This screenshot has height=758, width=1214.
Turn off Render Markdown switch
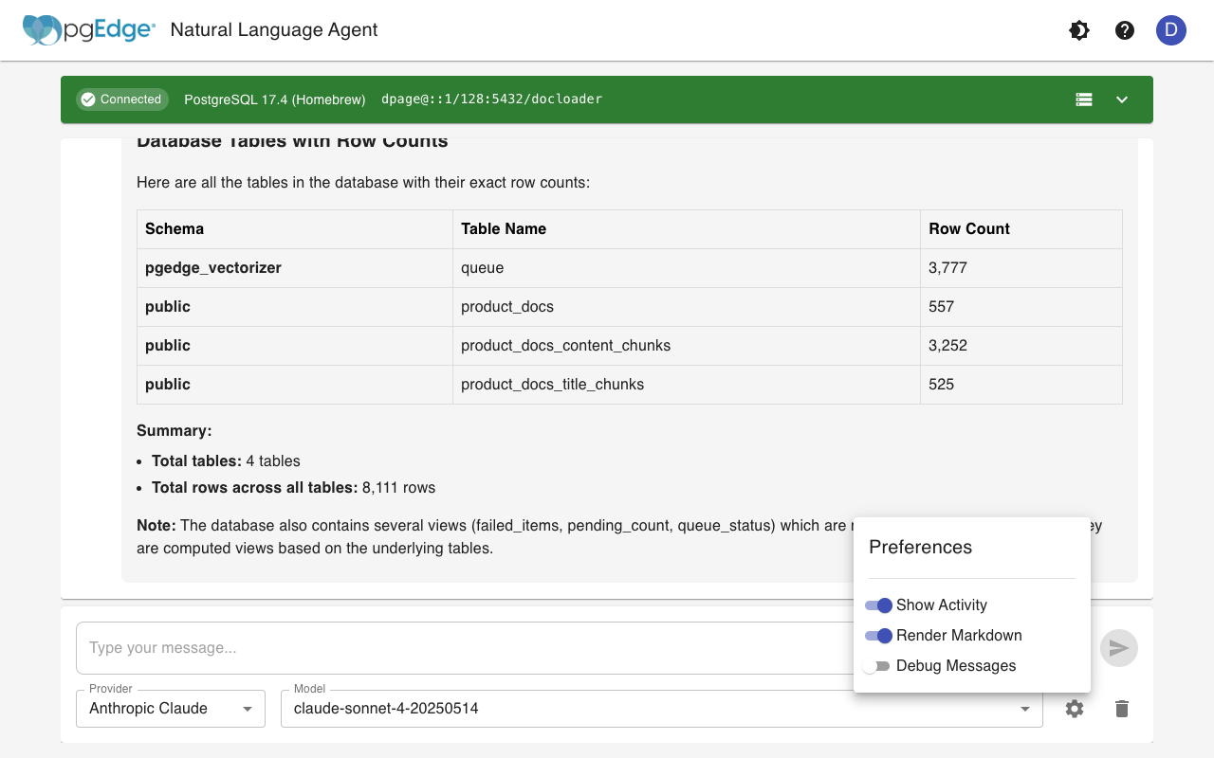(879, 636)
